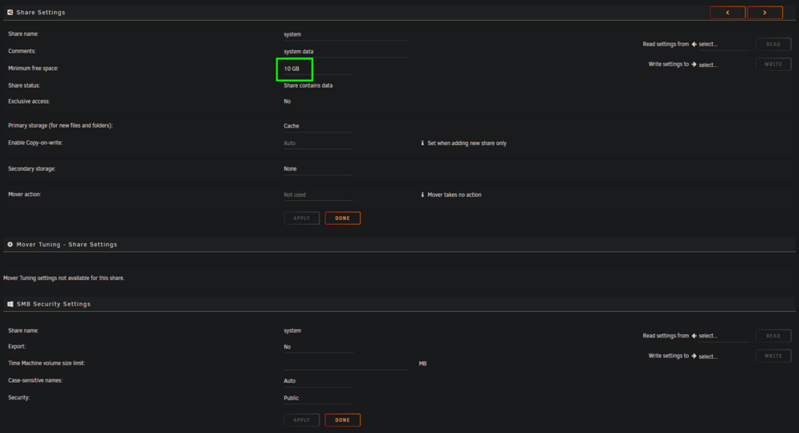Go to next share with right arrow

765,13
